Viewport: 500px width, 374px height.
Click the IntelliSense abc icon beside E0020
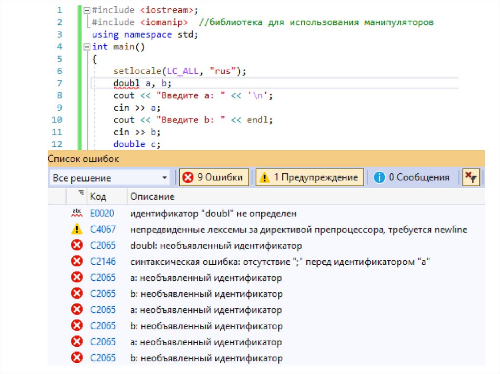pyautogui.click(x=77, y=213)
